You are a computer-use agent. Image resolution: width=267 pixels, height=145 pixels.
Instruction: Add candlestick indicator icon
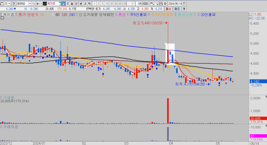pyautogui.click(x=152, y=4)
